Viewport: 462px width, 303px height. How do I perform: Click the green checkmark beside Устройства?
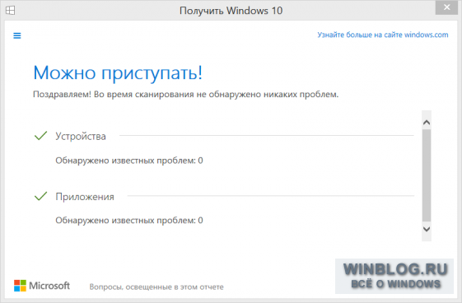pyautogui.click(x=40, y=136)
